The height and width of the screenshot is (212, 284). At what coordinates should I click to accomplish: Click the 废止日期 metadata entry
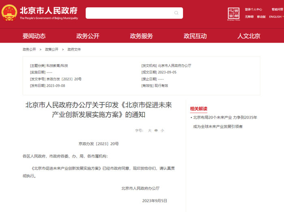(153, 79)
